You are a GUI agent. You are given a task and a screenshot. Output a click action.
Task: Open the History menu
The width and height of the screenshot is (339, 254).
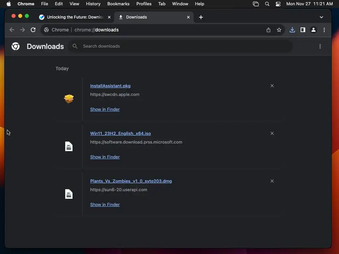click(x=93, y=4)
